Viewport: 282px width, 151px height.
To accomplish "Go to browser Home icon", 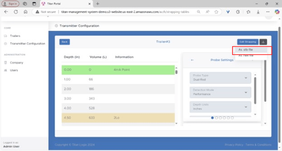I will [x=25, y=12].
